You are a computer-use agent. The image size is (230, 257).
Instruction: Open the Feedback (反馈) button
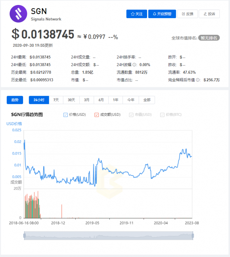188,14
